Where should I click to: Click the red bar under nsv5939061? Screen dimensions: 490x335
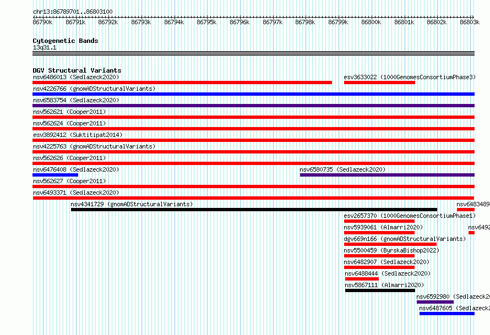pos(379,233)
